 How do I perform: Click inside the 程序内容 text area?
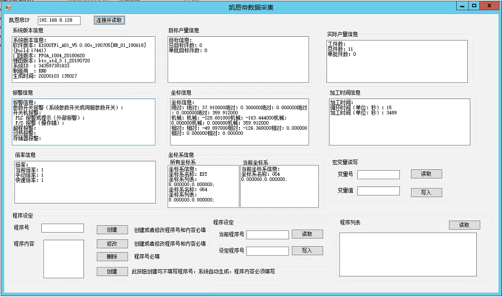[x=63, y=259]
